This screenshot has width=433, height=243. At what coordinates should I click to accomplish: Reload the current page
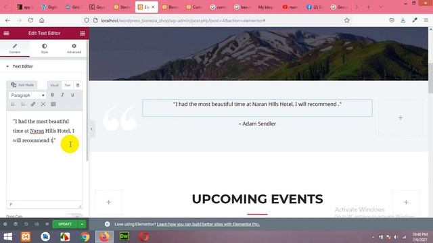[30, 20]
